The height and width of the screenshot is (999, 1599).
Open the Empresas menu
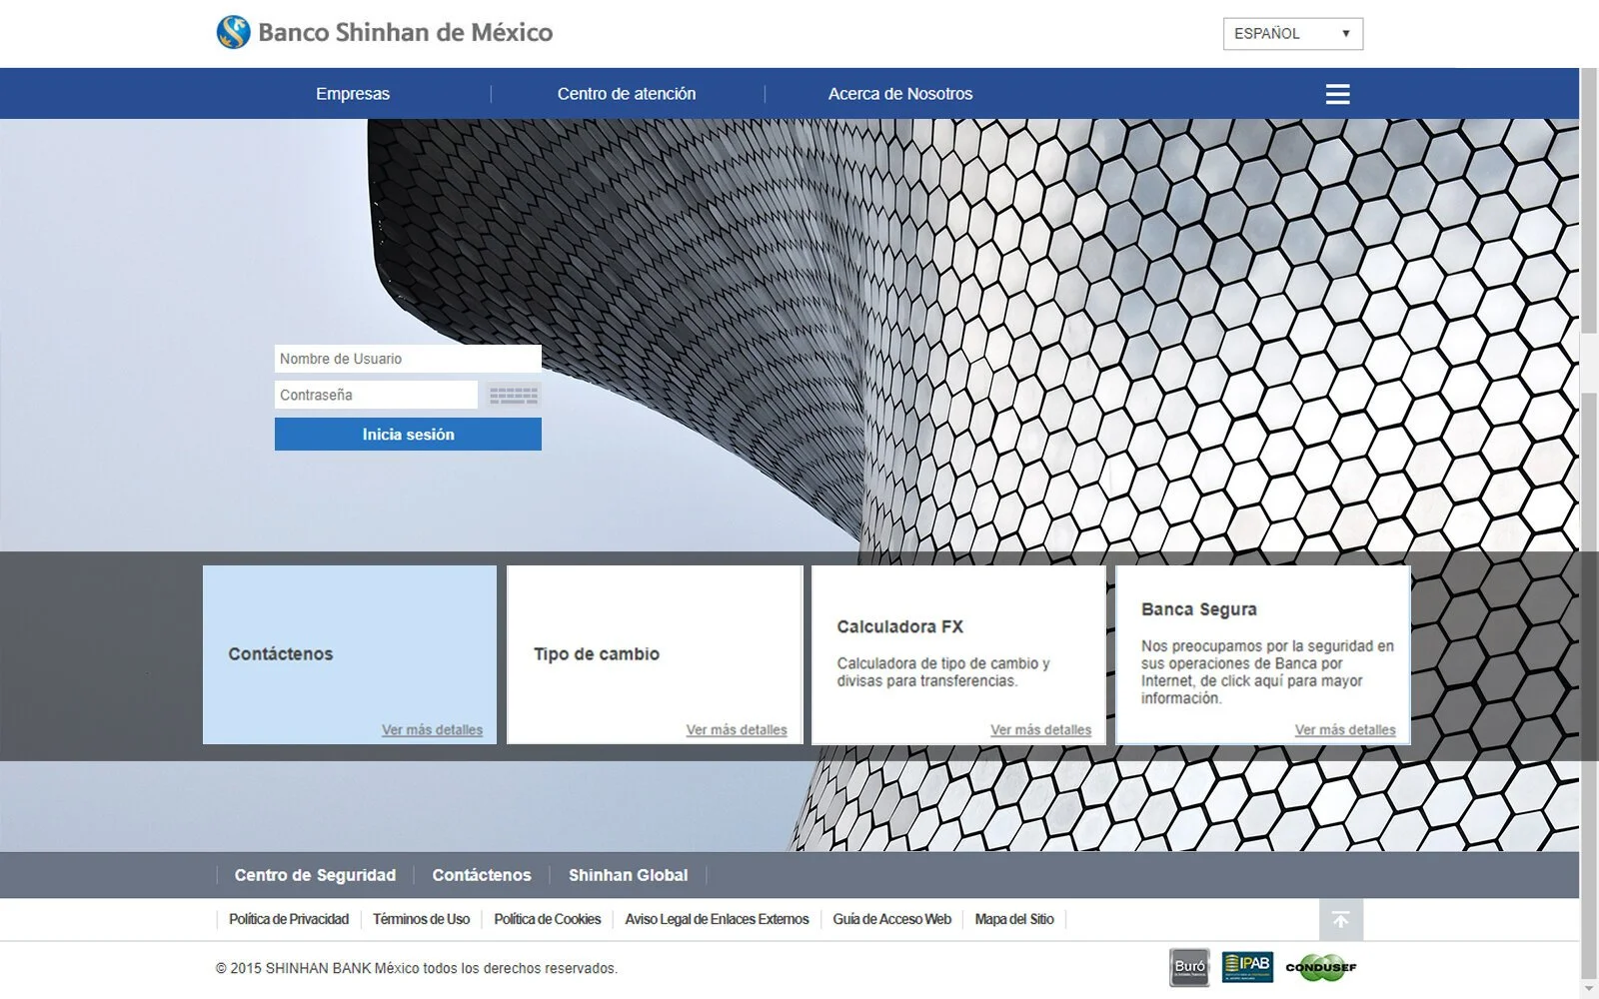[353, 94]
